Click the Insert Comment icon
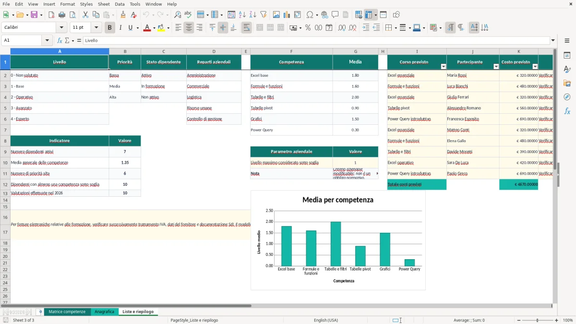This screenshot has height=324, width=576. click(335, 15)
